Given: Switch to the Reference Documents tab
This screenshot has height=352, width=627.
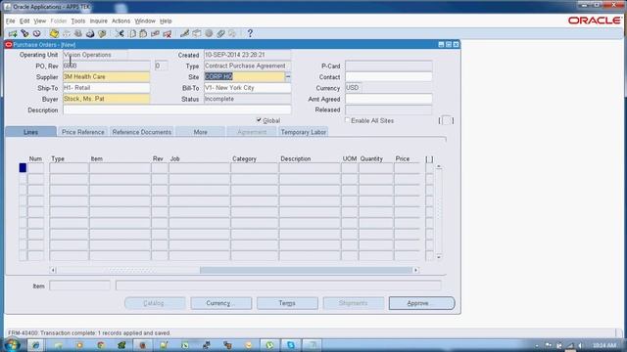Looking at the screenshot, I should 141,132.
